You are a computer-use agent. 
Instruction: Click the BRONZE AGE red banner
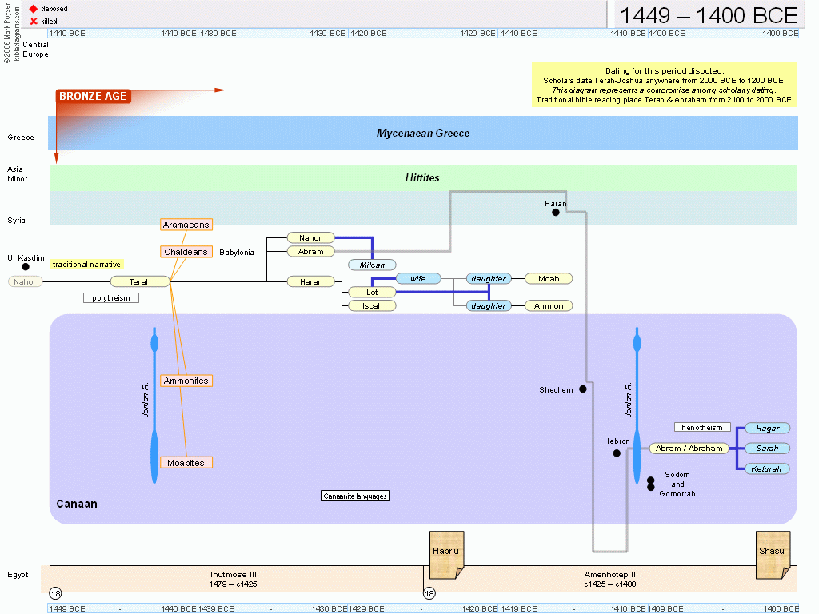coord(92,97)
